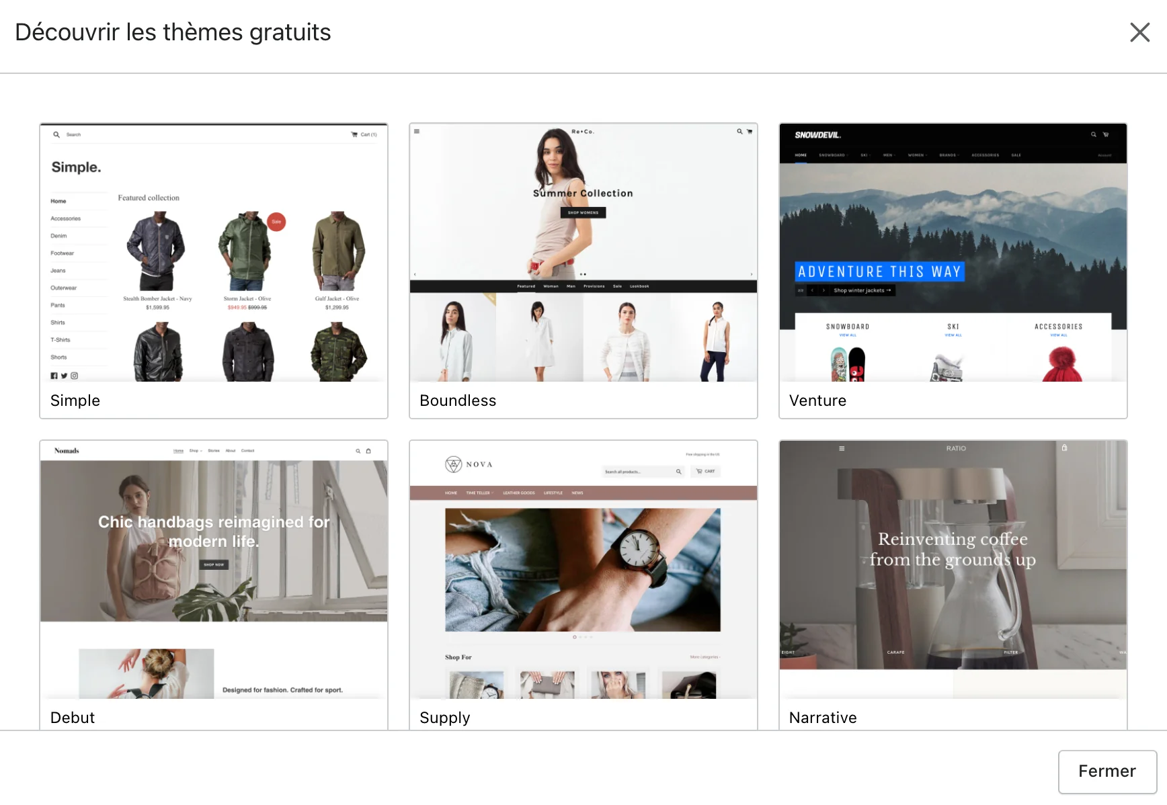Click the hamburger menu icon in Boundless preview
The width and height of the screenshot is (1167, 805).
tap(417, 132)
